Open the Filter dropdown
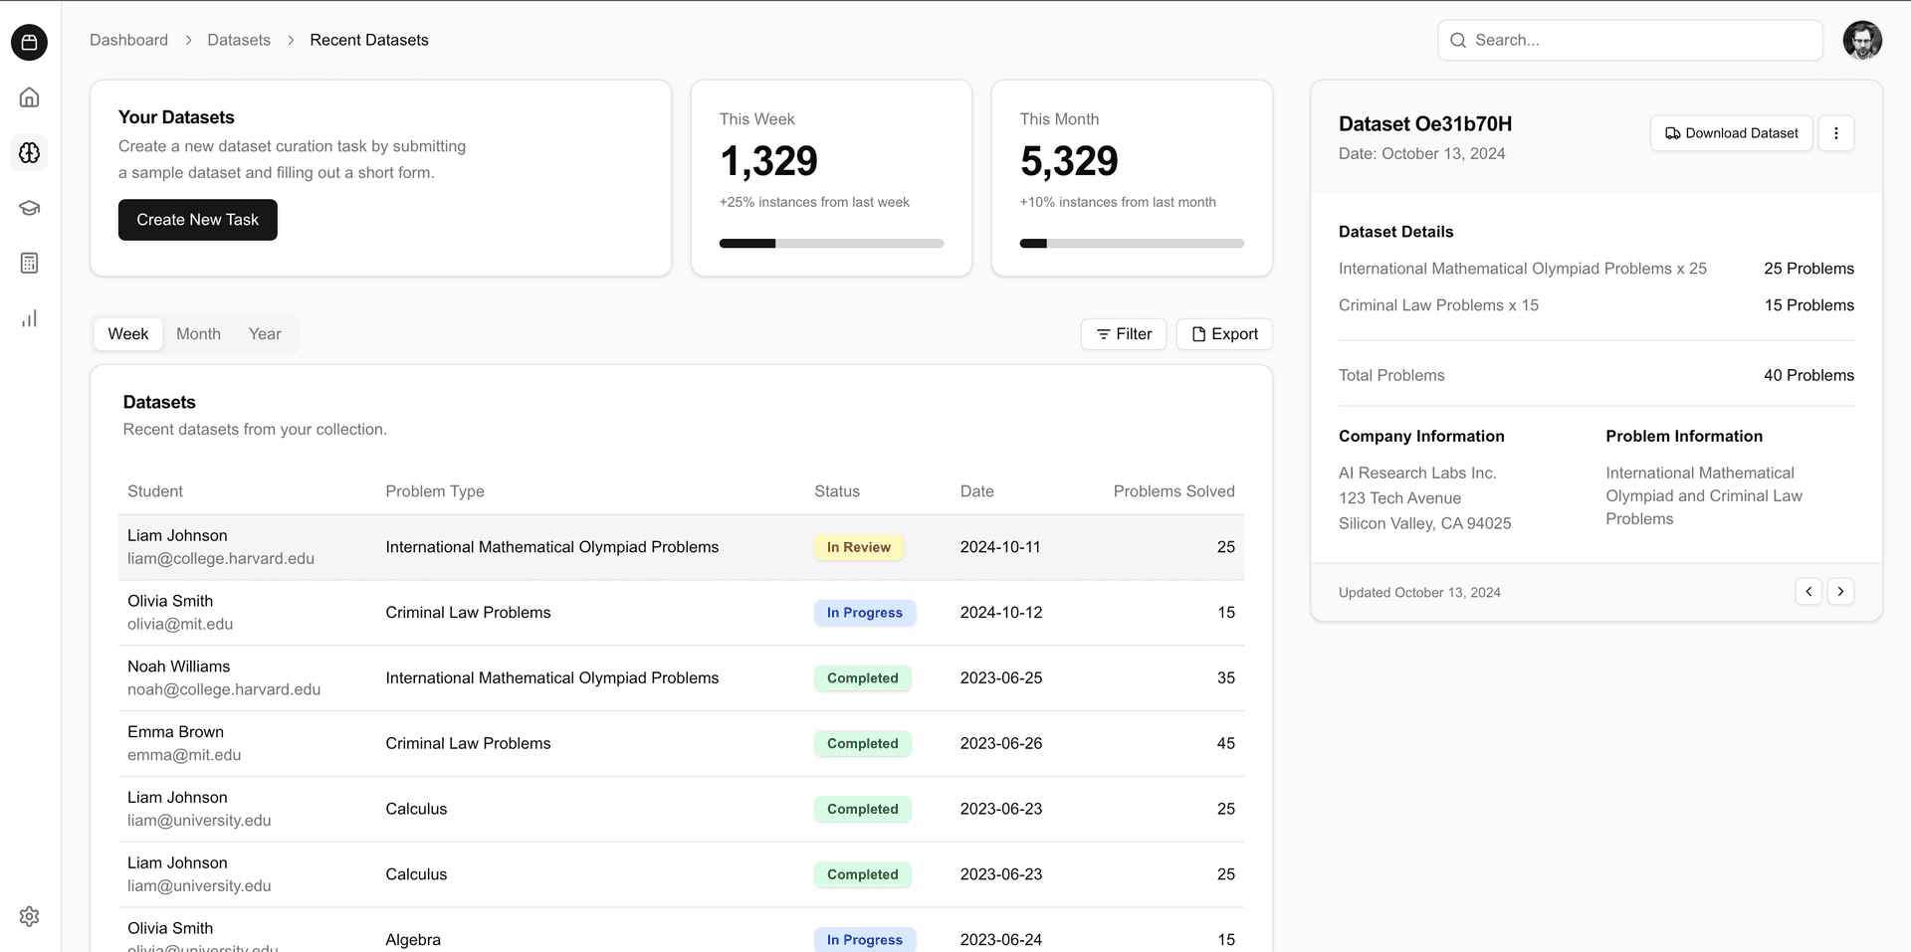The height and width of the screenshot is (952, 1911). (1123, 334)
